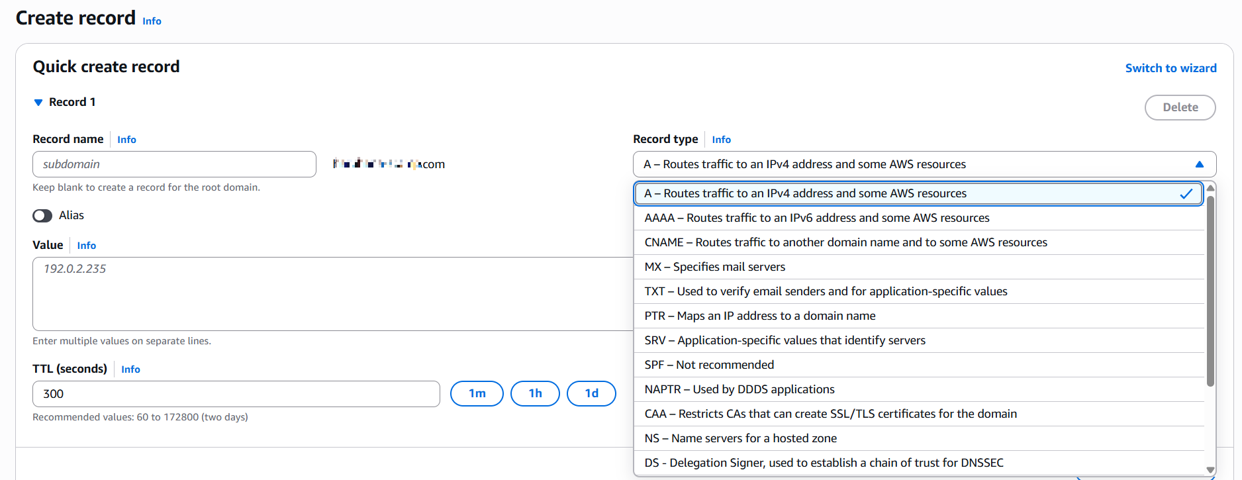
Task: Select TXT record type option
Action: click(919, 291)
